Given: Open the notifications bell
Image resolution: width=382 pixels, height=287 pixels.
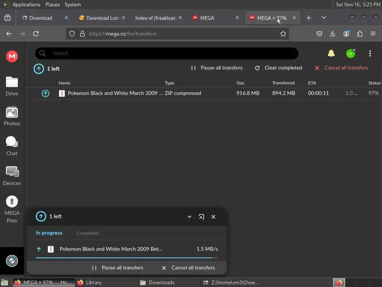Looking at the screenshot, I should 331,53.
